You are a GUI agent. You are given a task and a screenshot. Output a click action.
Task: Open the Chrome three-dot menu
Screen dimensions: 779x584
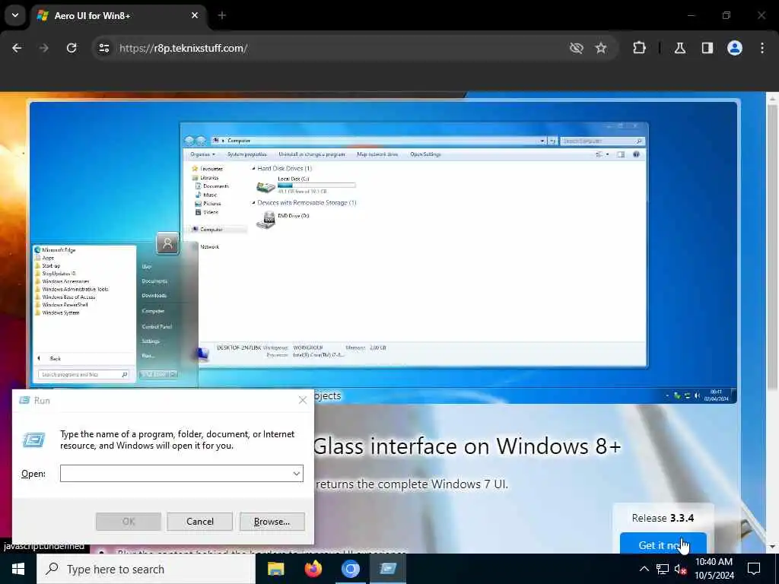[762, 48]
